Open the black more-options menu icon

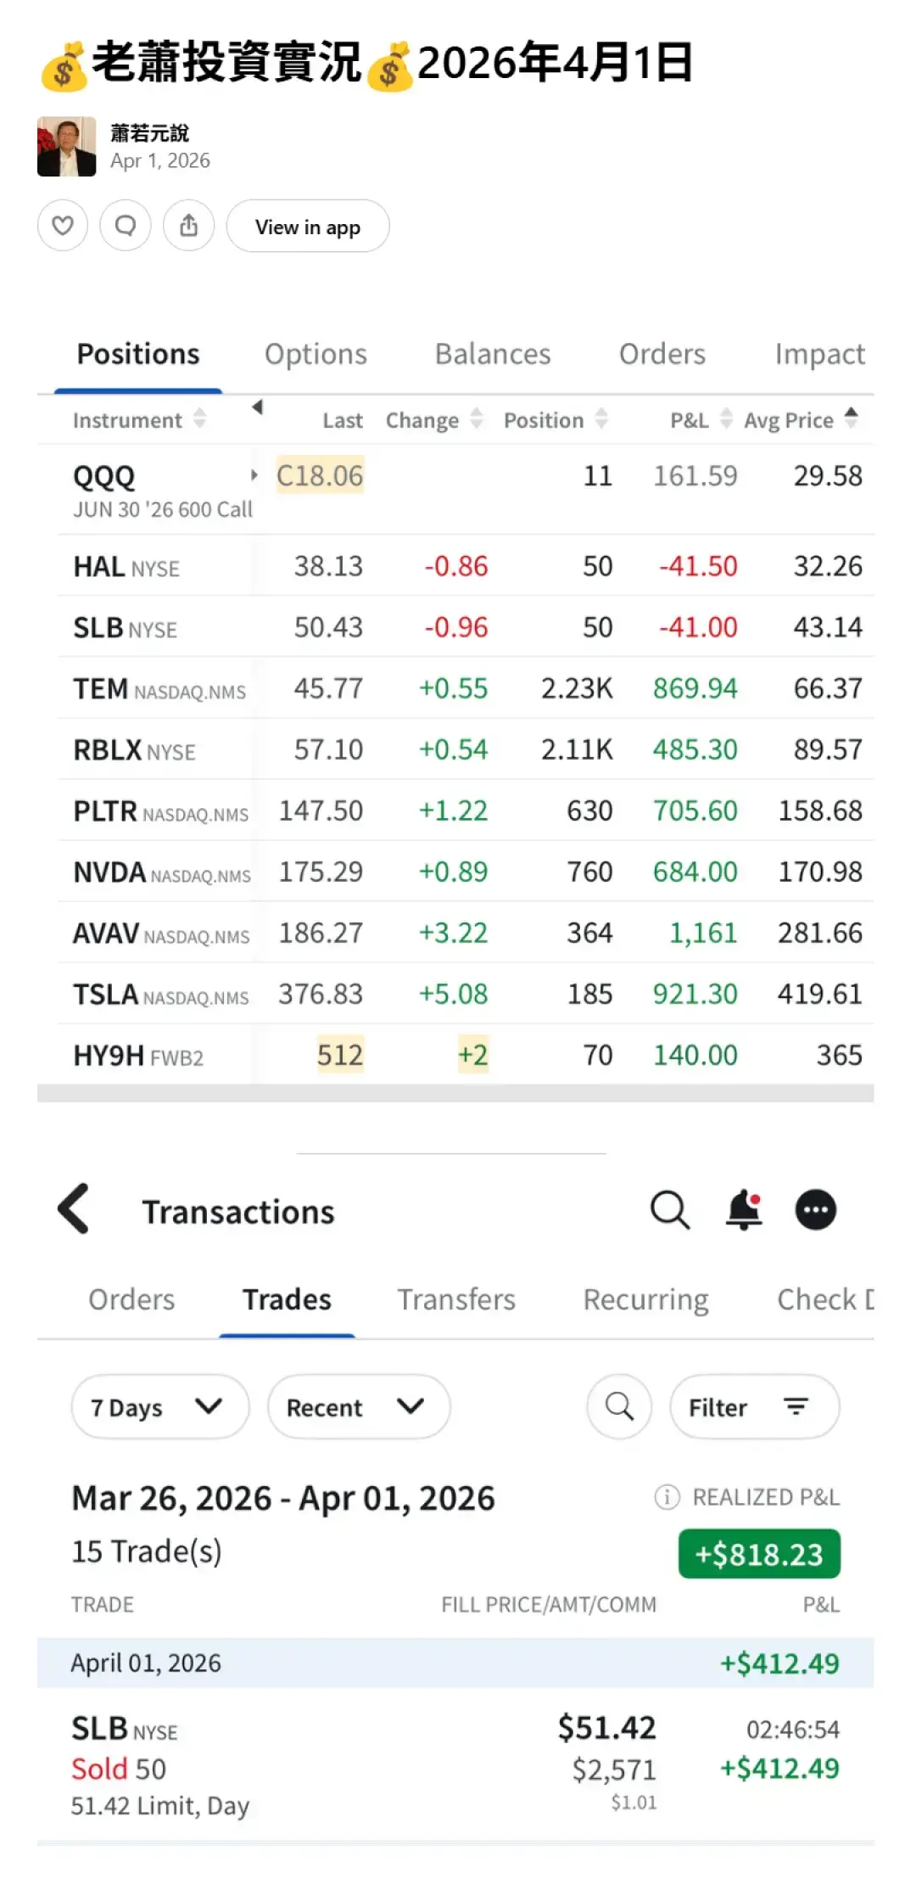[x=815, y=1210]
